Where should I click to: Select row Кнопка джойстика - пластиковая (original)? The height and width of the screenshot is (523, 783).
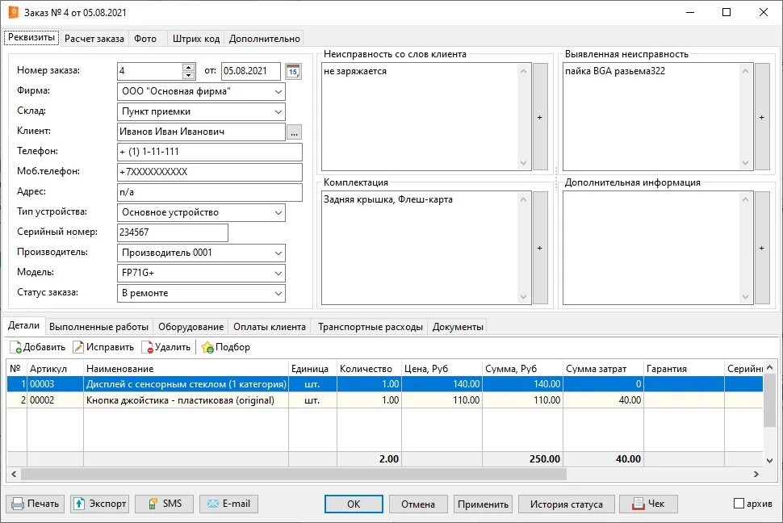pyautogui.click(x=384, y=400)
